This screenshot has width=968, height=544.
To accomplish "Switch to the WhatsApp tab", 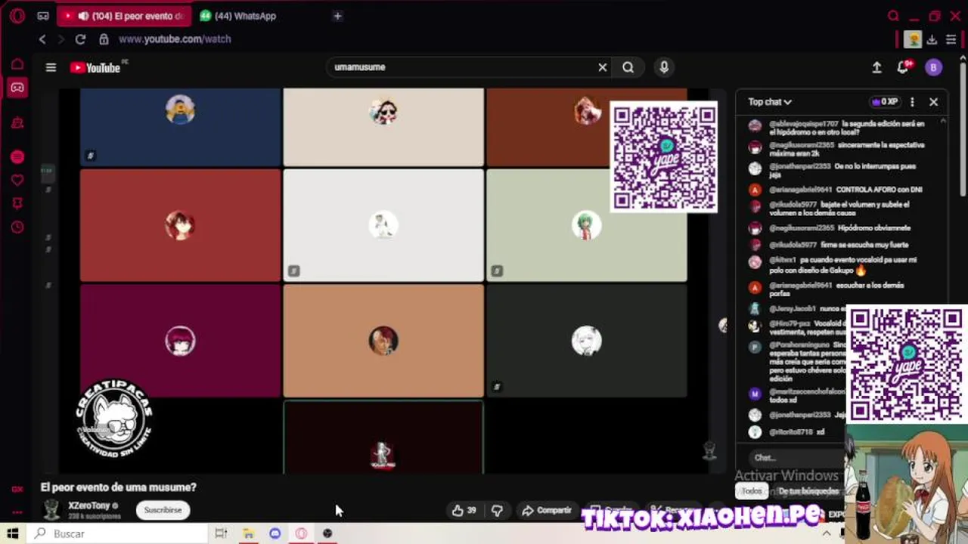I will point(238,16).
